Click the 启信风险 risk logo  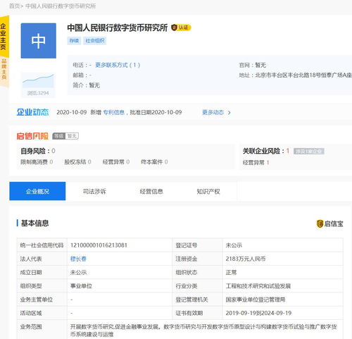[x=32, y=136]
